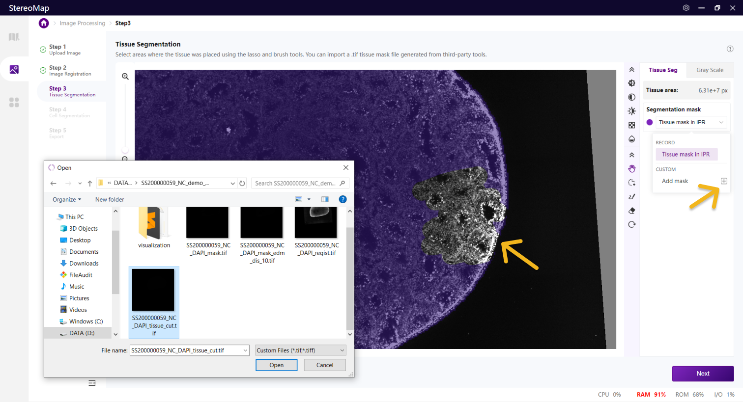Switch to the Gray Scale tab

coord(710,70)
